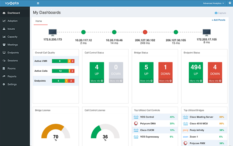This screenshot has height=146, width=233.
Task: Click the Meetings people icon
Action: point(4,45)
